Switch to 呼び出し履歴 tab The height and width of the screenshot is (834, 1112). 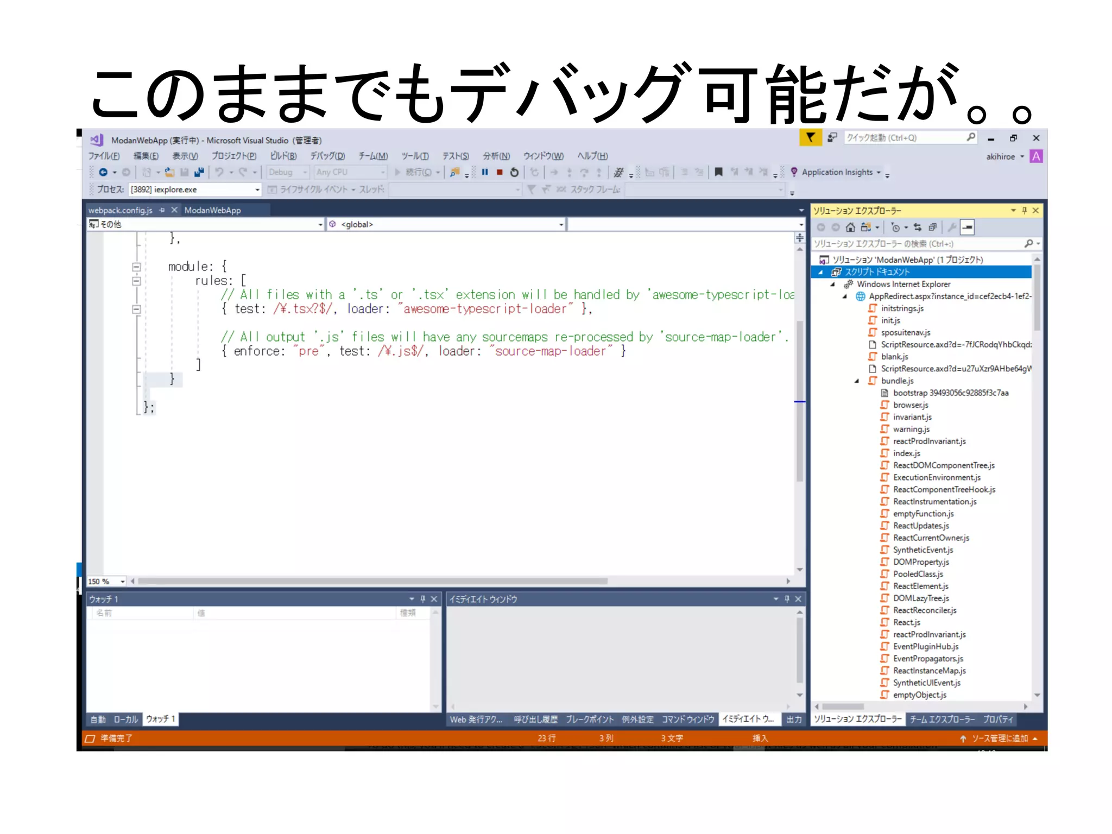tap(535, 719)
